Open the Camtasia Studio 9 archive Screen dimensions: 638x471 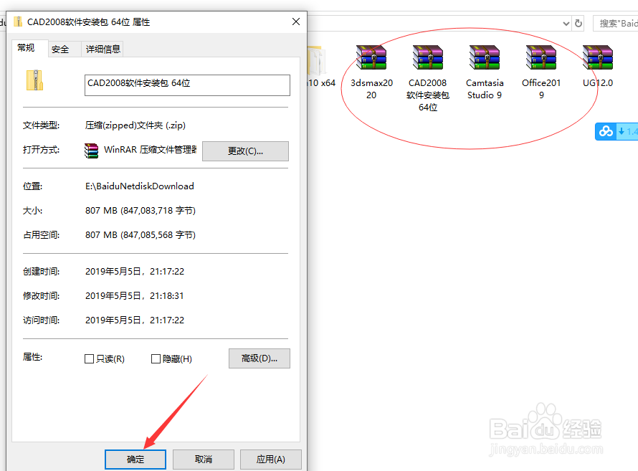(x=484, y=57)
